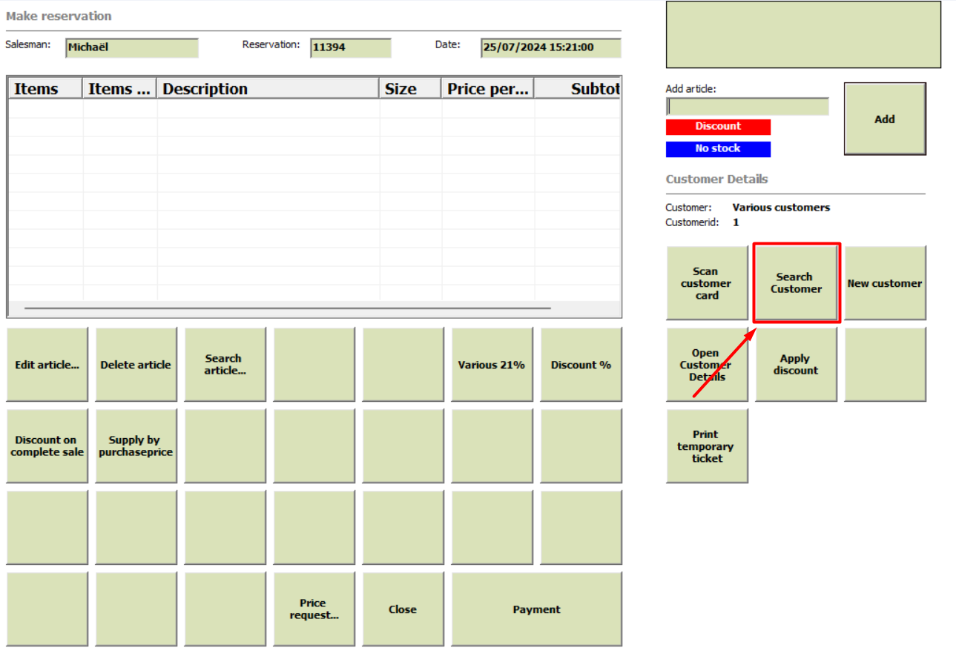Click the Add article button
956x665 pixels.
pos(885,119)
